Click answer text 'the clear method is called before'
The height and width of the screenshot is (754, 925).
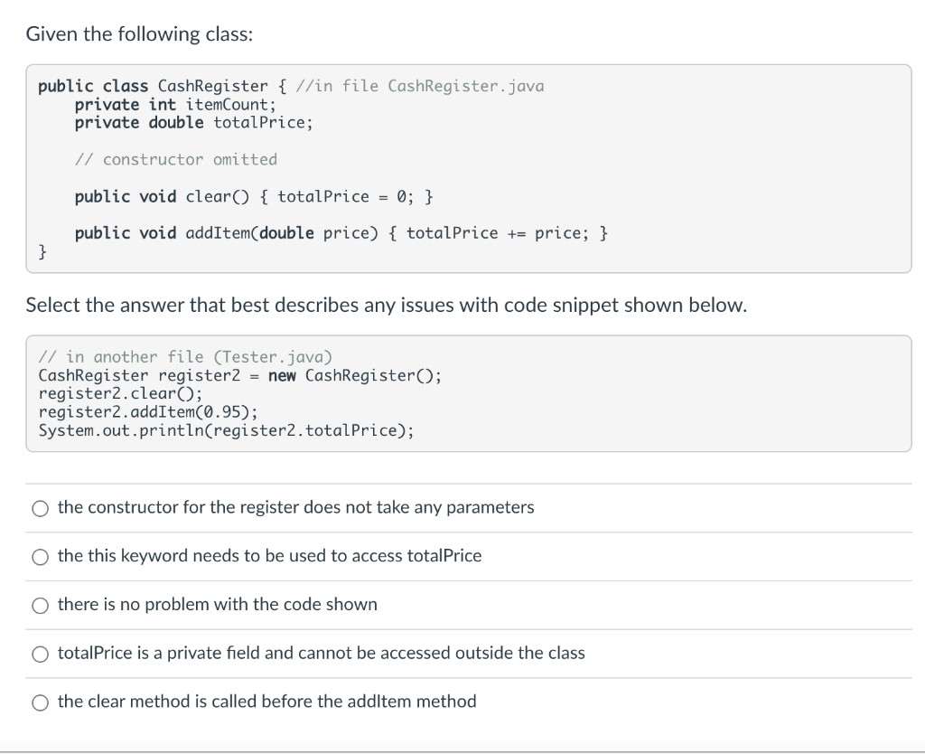point(266,702)
